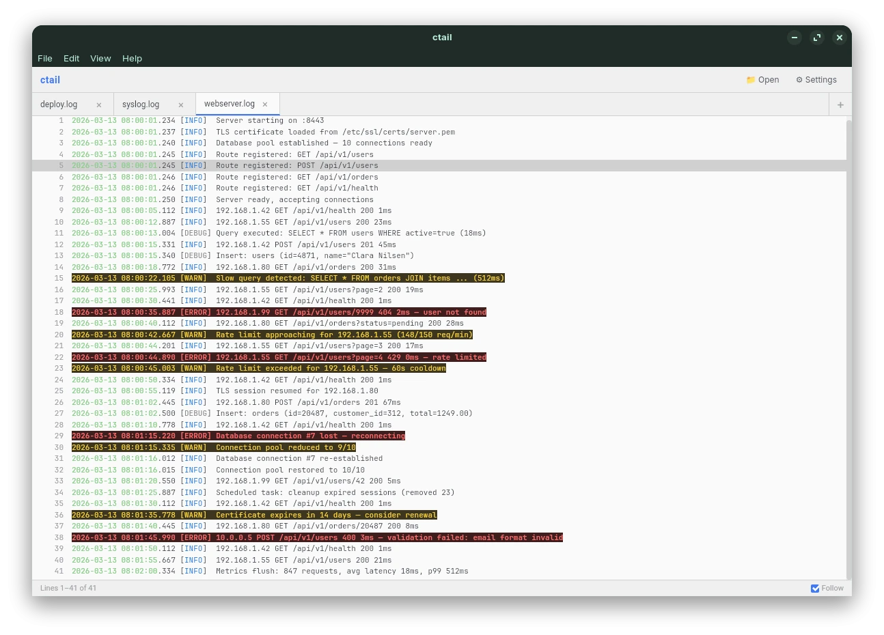The height and width of the screenshot is (635, 884).
Task: Select line 'GET /api/v1/orders/20487 200 8ms'
Action: [x=439, y=526]
